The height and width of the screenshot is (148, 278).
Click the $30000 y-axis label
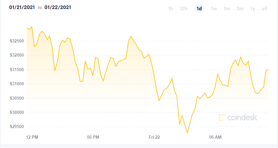[17, 112]
